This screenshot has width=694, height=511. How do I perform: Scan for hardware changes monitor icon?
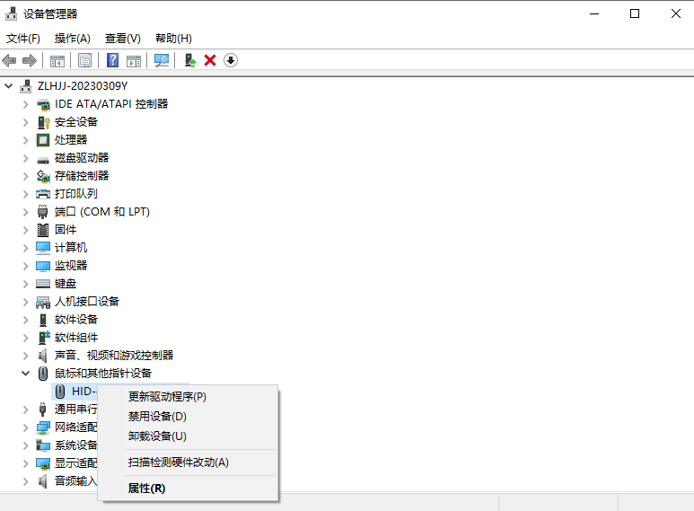coord(162,60)
